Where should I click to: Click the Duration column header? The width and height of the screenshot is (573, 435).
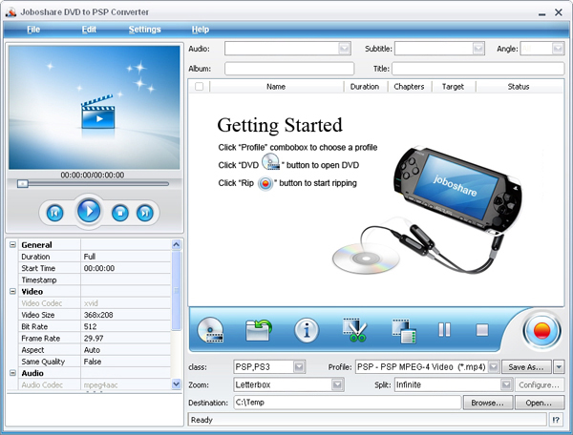pyautogui.click(x=365, y=87)
